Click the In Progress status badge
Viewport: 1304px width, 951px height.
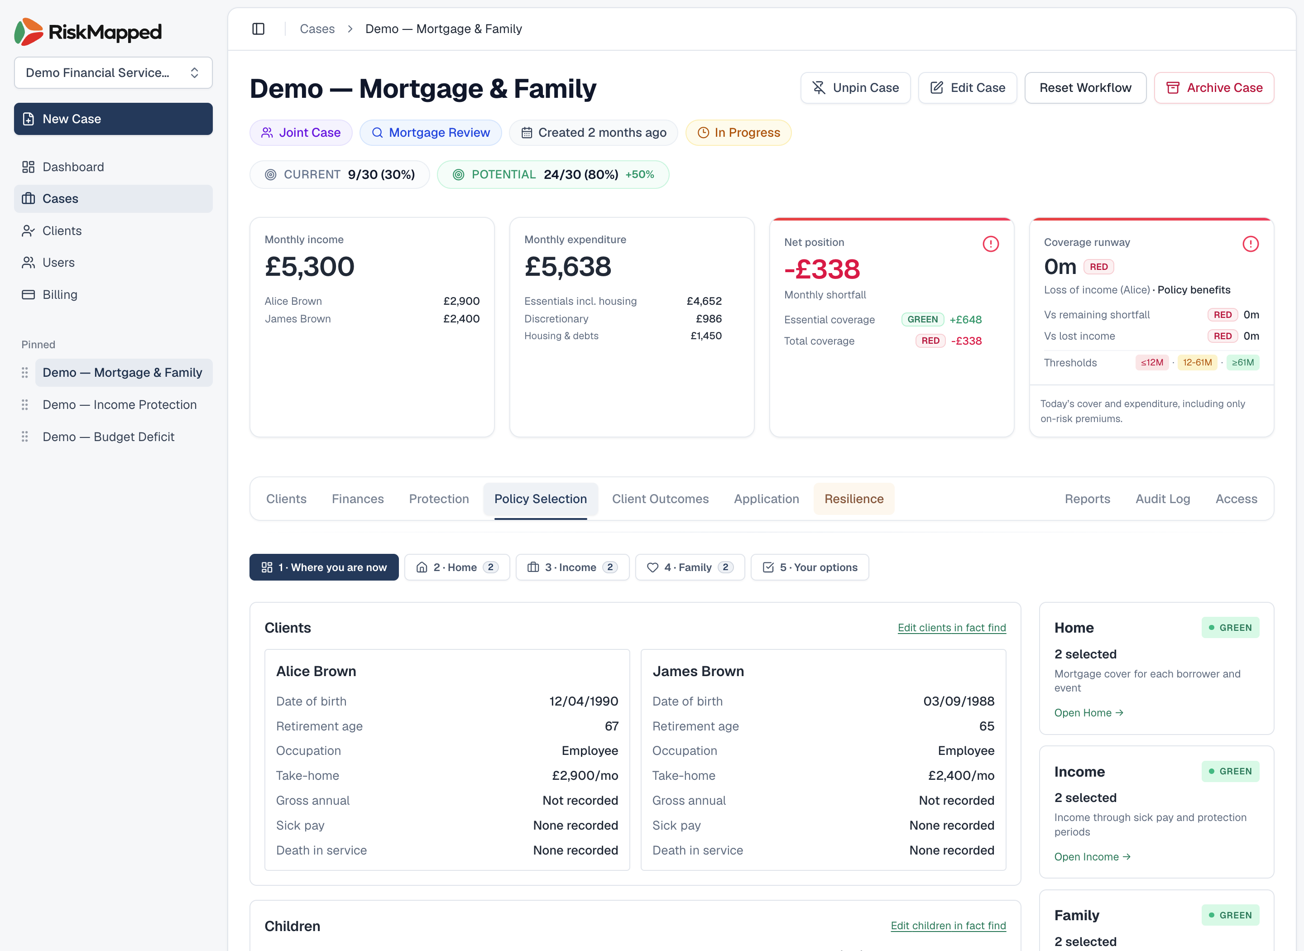point(738,133)
